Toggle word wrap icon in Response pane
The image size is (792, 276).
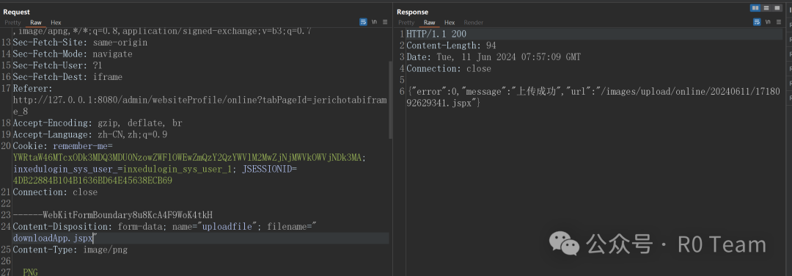point(757,22)
